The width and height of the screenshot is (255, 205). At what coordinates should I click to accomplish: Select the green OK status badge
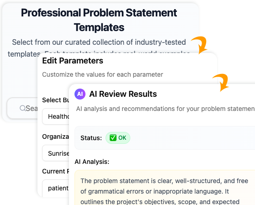(118, 138)
